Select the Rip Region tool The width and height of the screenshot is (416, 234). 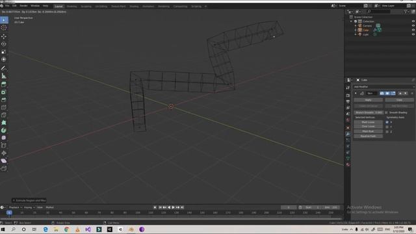(4, 168)
